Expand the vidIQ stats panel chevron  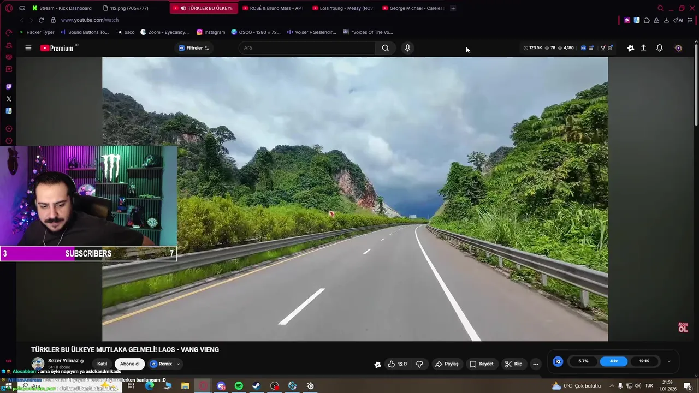[x=669, y=361]
